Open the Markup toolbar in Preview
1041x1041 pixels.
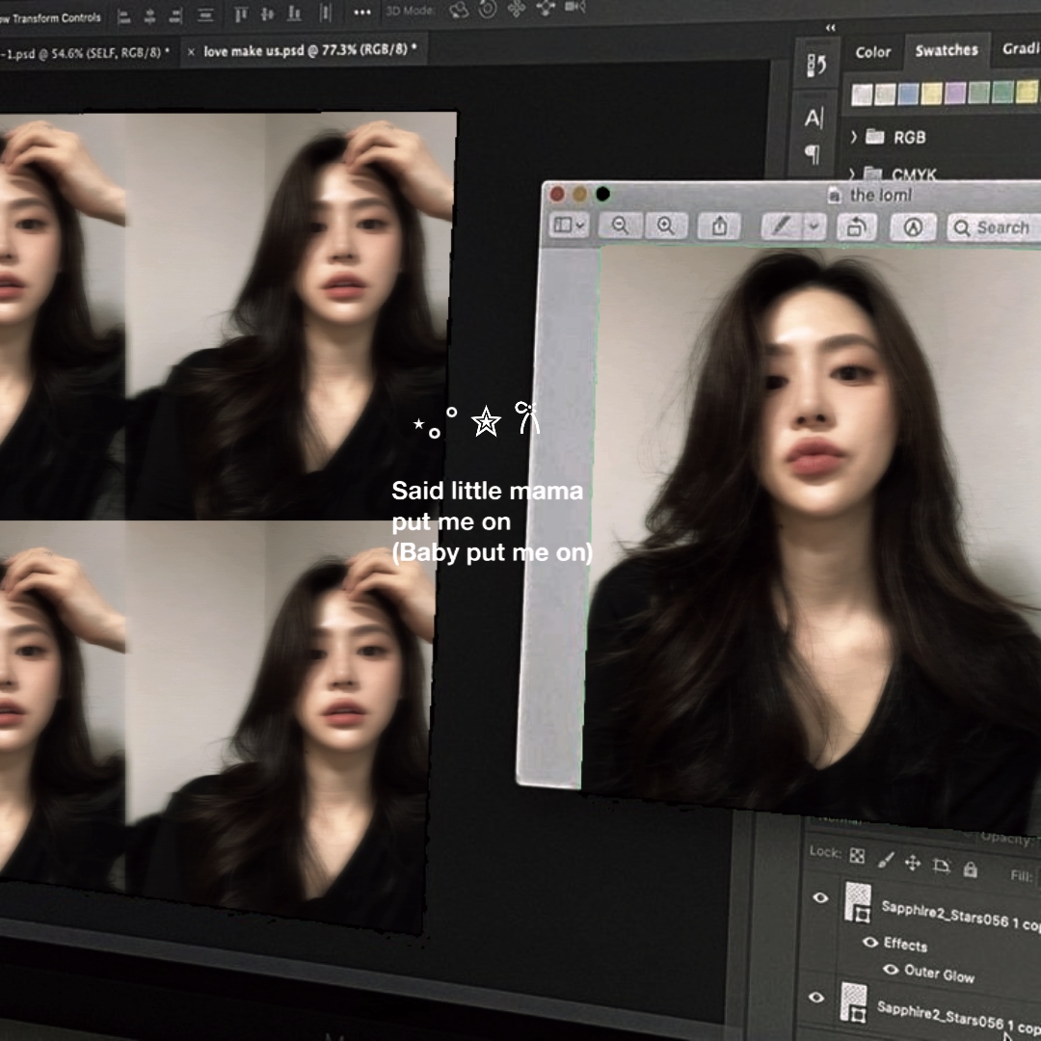[x=913, y=227]
